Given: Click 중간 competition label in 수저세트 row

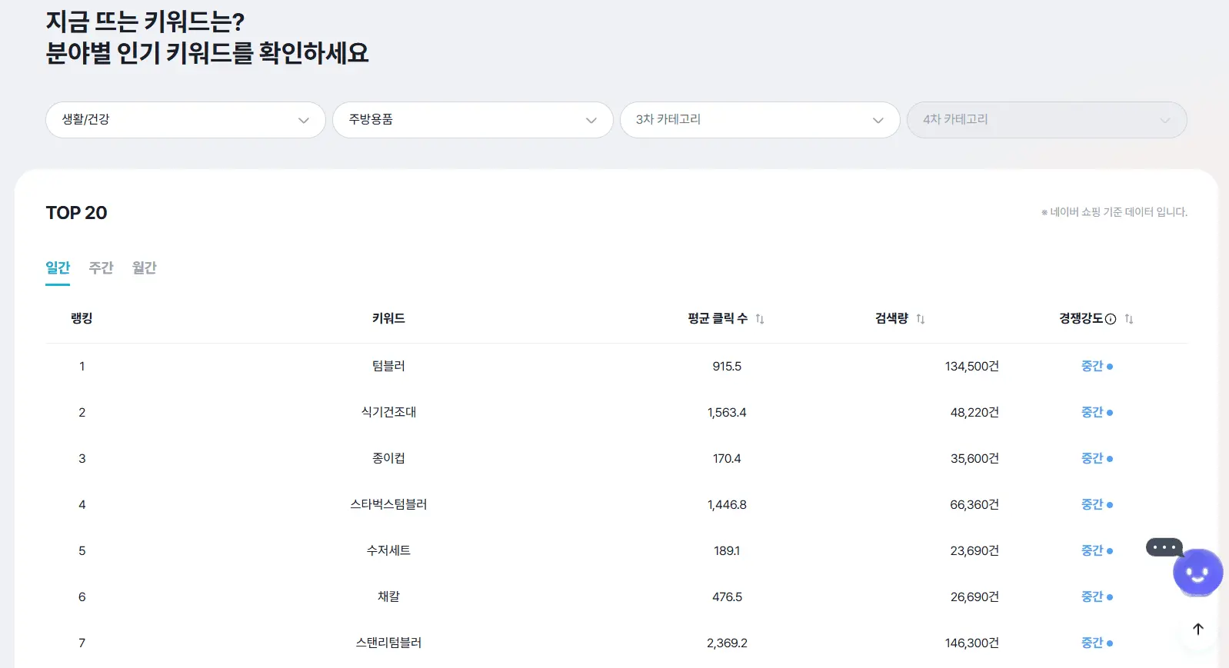Looking at the screenshot, I should click(x=1092, y=550).
